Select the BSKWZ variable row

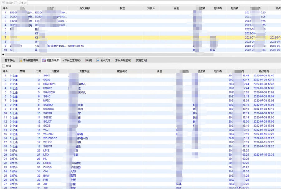141,88
